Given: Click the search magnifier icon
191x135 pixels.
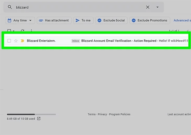Looking at the screenshot, I should coord(10,7).
